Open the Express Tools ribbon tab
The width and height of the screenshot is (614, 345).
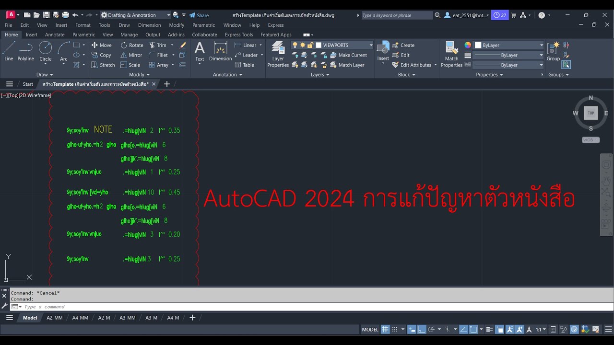pyautogui.click(x=238, y=34)
